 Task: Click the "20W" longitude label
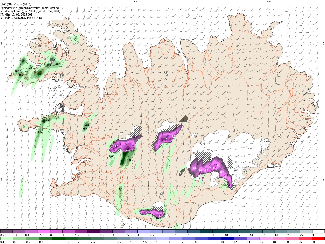click(x=135, y=1)
